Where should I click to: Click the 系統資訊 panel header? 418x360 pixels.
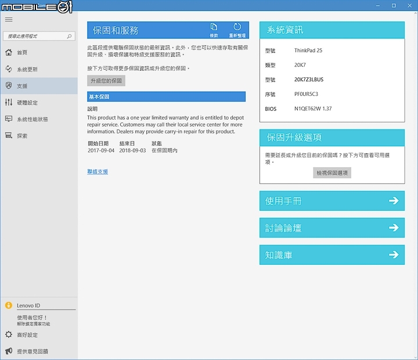pos(332,30)
